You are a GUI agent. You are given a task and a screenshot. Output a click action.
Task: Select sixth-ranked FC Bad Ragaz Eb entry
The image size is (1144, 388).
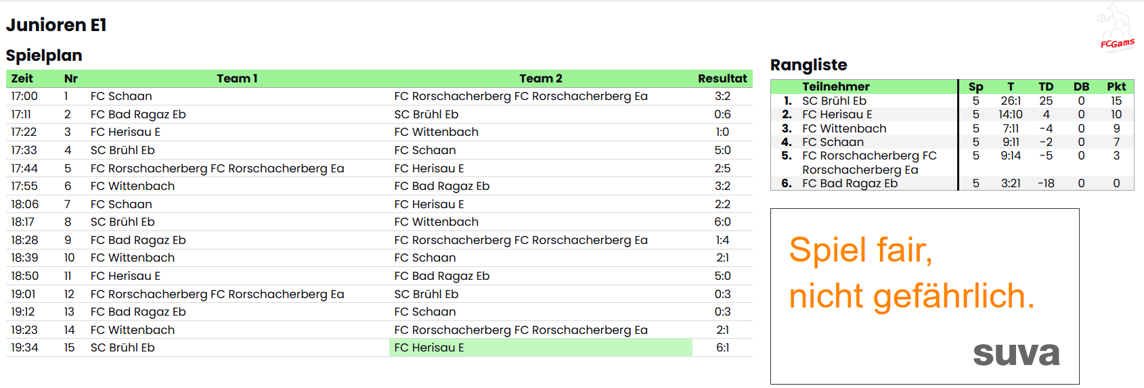click(850, 183)
